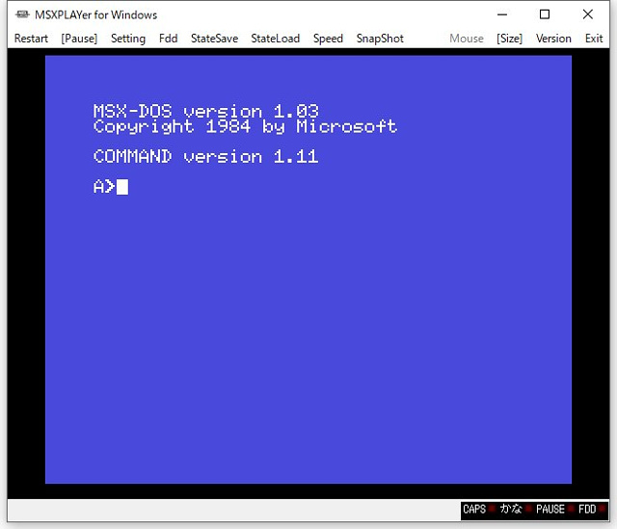Open the Version menu item

click(x=553, y=39)
